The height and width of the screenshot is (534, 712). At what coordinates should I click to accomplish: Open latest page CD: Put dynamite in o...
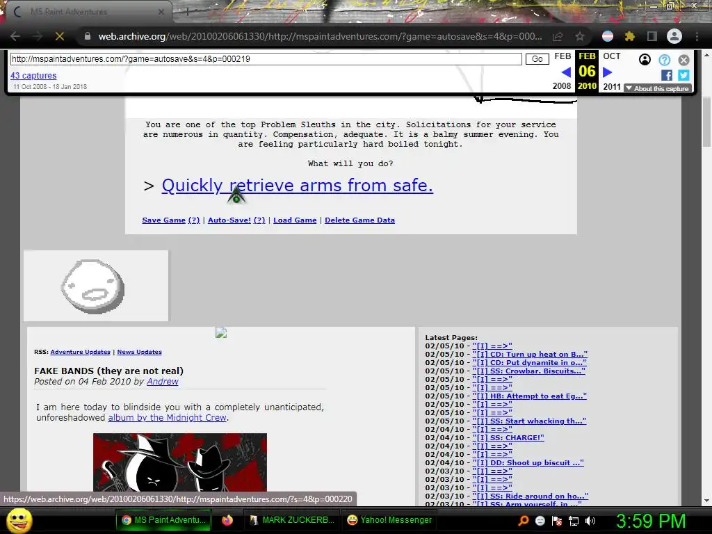pyautogui.click(x=529, y=363)
